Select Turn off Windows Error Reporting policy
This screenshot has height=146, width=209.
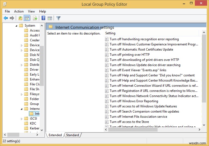click(134, 101)
